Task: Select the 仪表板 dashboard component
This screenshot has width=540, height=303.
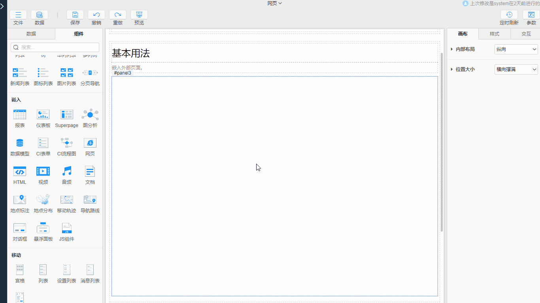Action: tap(43, 118)
